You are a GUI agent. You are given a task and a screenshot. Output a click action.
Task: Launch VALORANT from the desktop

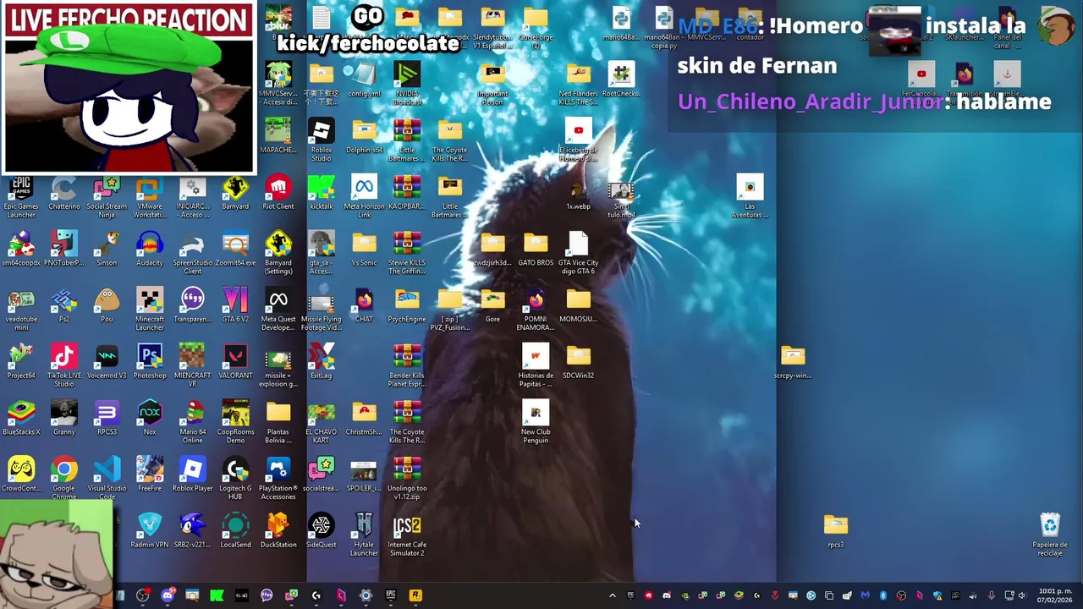coord(235,363)
